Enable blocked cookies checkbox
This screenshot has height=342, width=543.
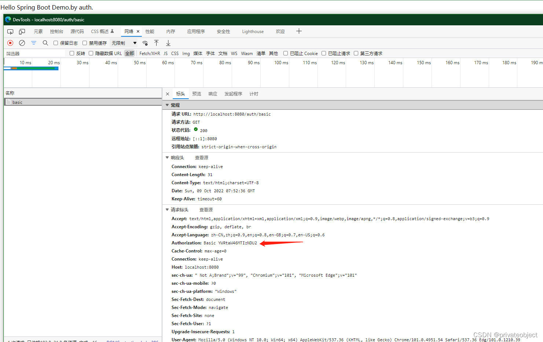click(286, 53)
